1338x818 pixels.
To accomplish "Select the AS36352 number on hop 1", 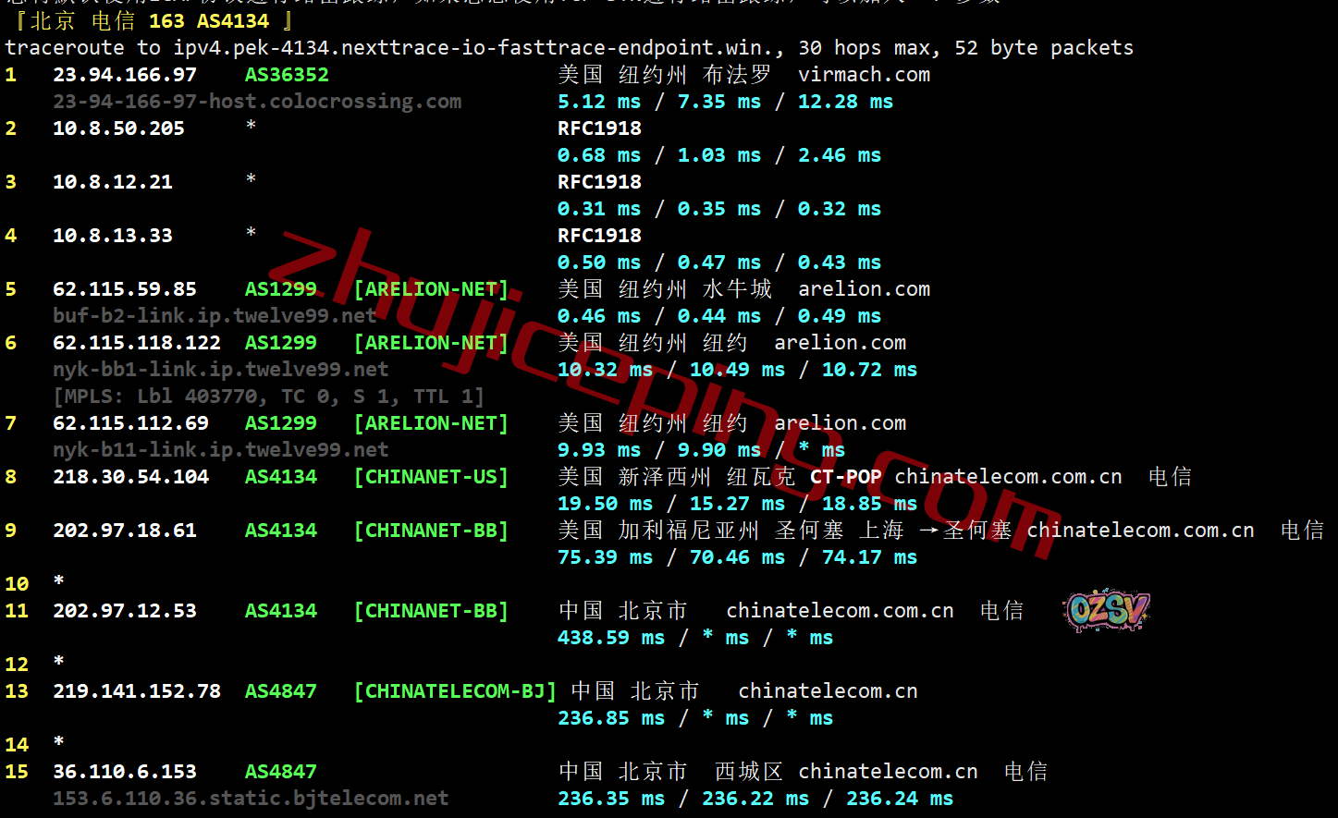I will point(287,75).
